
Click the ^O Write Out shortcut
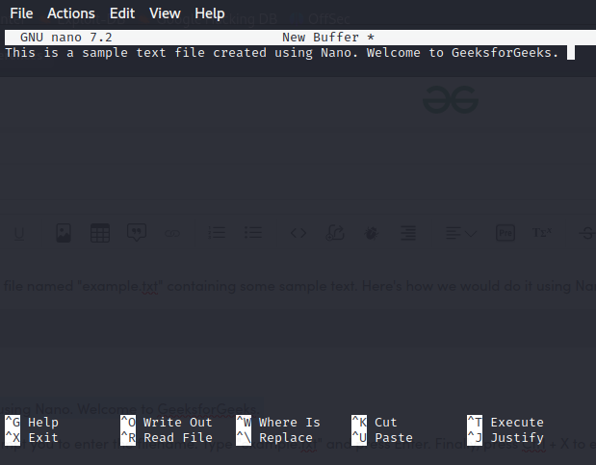point(167,423)
